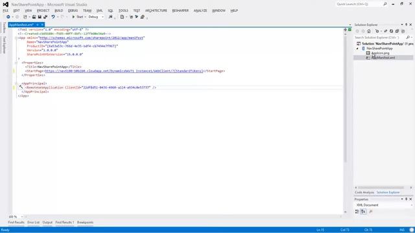
Task: Click the Solution Explorer Refresh icon
Action: [x=392, y=31]
